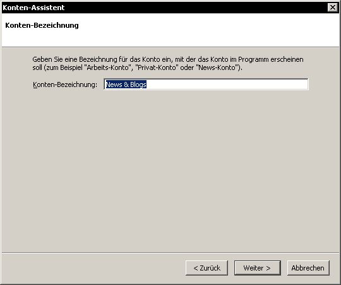Click the Konten-Bezeichnung: field label
Screen dimensions: 341x285
coord(65,84)
